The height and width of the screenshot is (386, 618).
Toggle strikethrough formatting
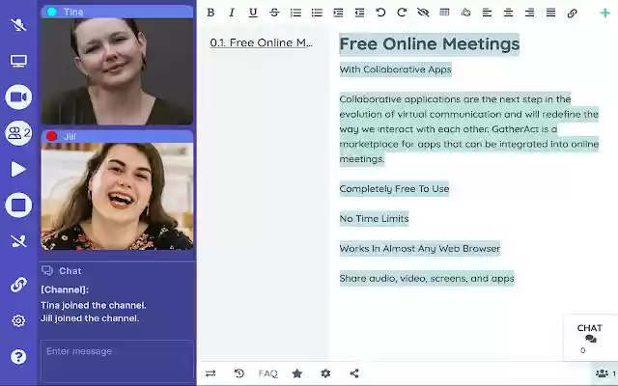click(274, 13)
